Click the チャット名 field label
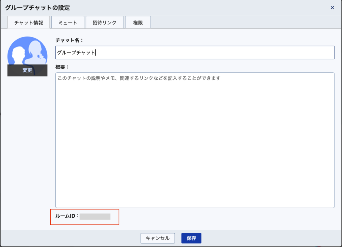This screenshot has height=247, width=342. (x=69, y=40)
